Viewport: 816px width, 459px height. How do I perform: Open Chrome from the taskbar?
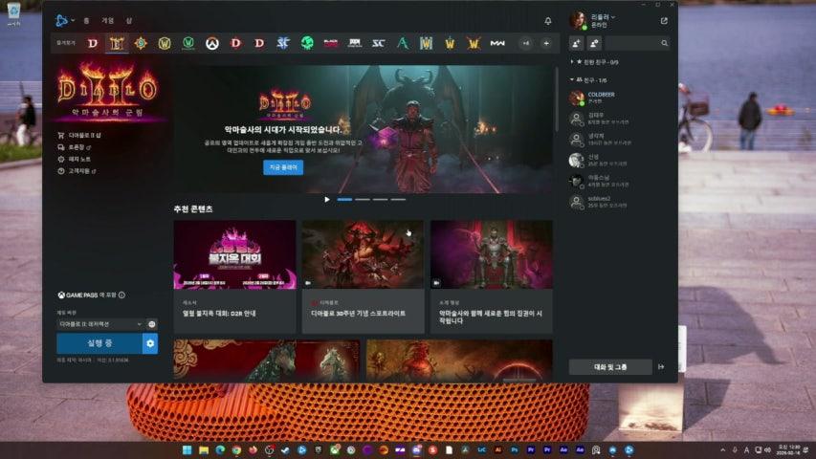pyautogui.click(x=236, y=450)
